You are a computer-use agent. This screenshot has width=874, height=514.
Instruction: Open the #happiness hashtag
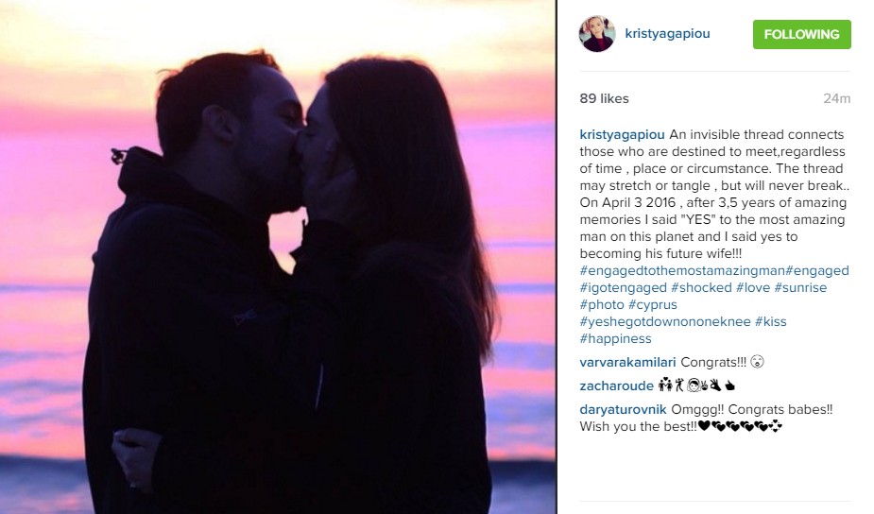pyautogui.click(x=615, y=339)
